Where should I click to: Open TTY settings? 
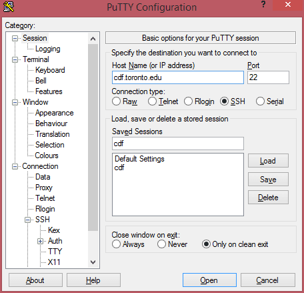(55, 252)
